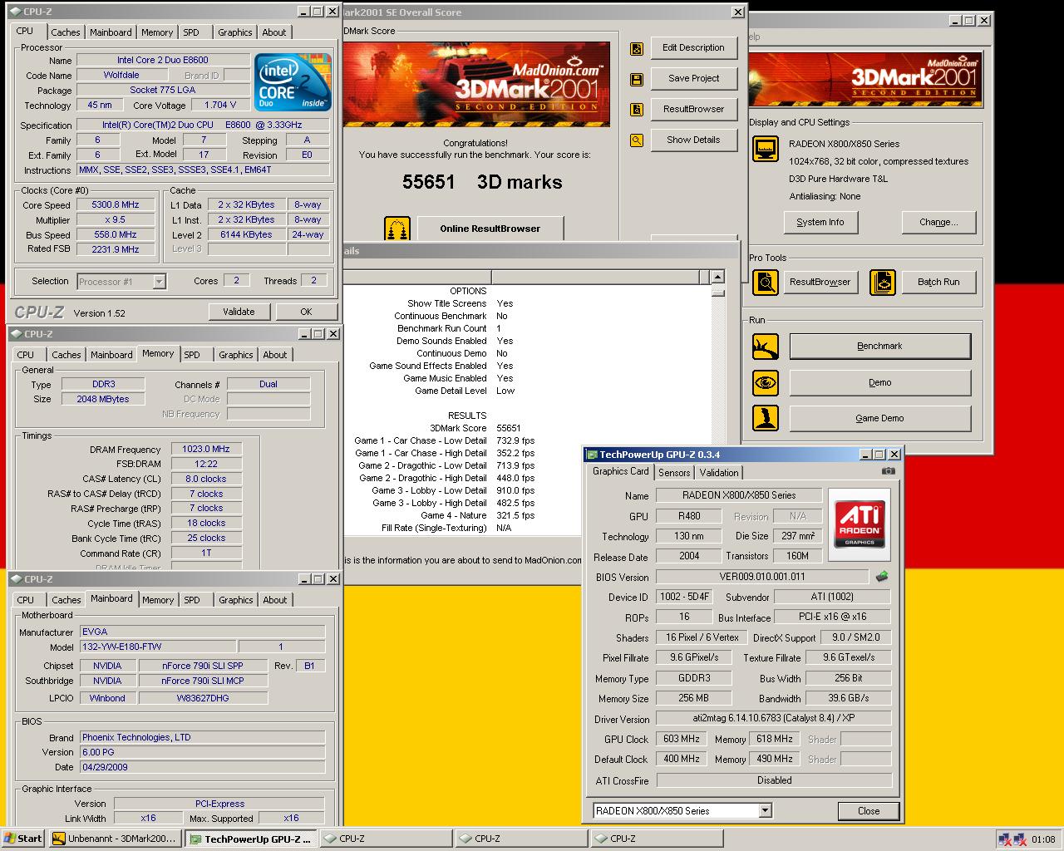Select the SPD tab in CPU-Z Memory window
The image size is (1064, 851).
pos(192,355)
